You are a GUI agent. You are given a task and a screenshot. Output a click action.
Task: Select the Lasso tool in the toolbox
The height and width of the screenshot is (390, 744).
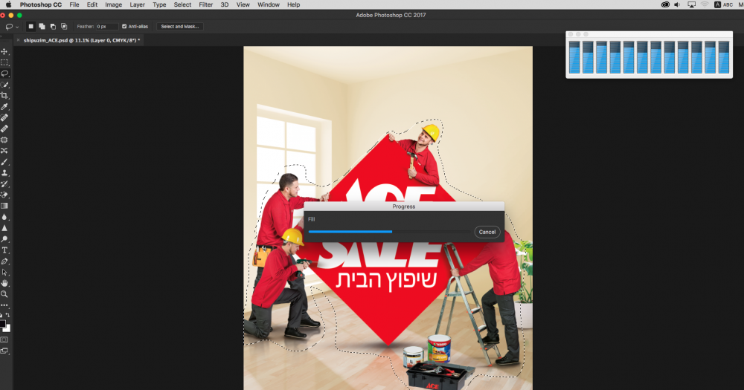4,74
